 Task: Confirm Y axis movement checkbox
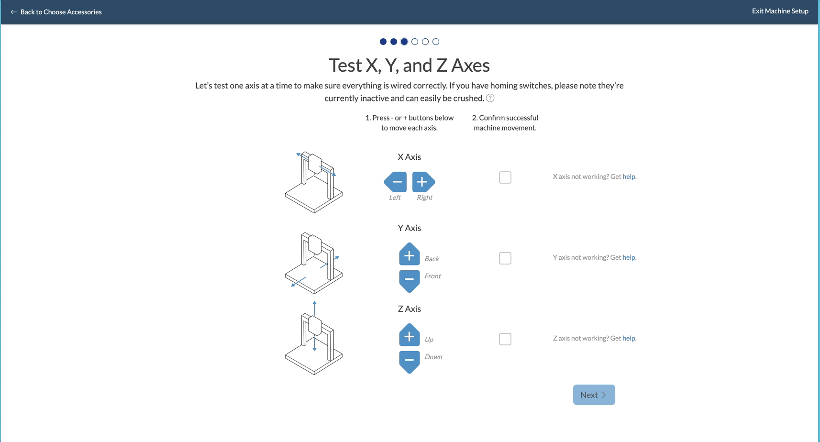pos(505,258)
